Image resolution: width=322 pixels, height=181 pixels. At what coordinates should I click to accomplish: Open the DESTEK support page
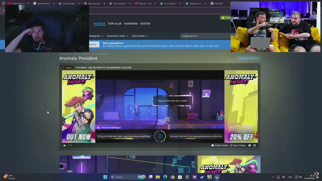tap(145, 24)
